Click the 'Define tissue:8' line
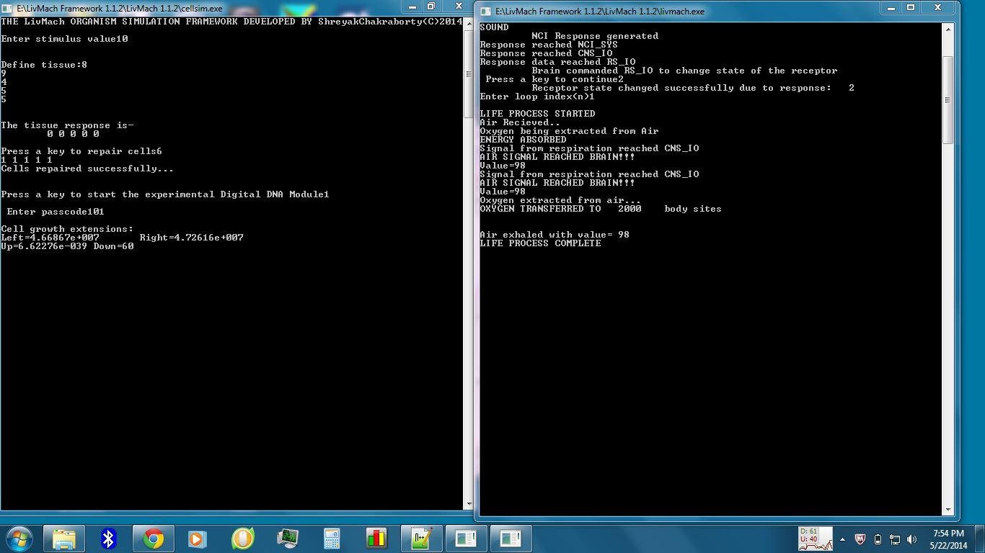985x553 pixels. click(44, 65)
